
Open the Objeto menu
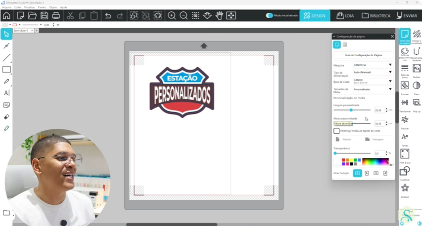tap(53, 7)
